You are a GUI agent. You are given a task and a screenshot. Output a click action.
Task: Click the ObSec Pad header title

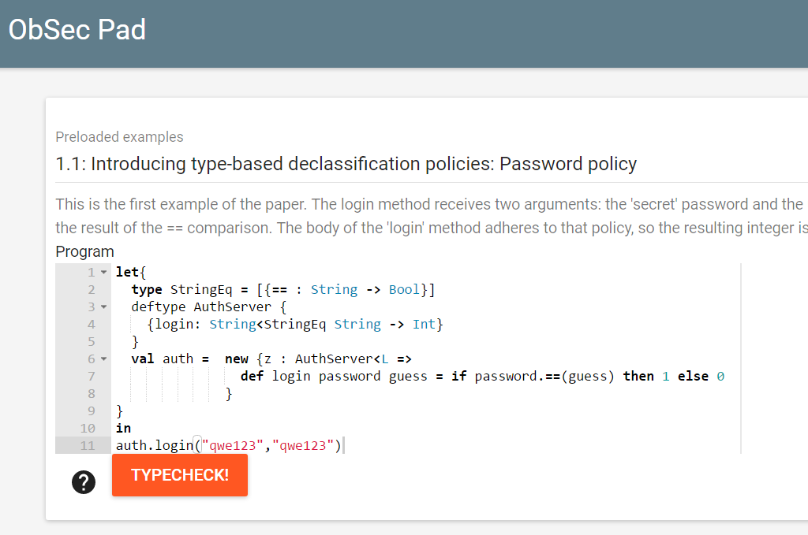[x=77, y=30]
